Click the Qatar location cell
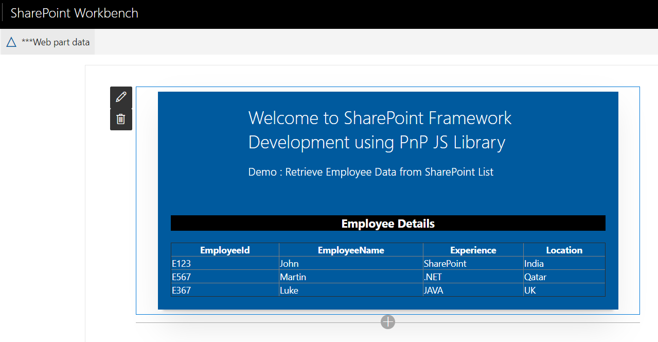 [x=564, y=277]
